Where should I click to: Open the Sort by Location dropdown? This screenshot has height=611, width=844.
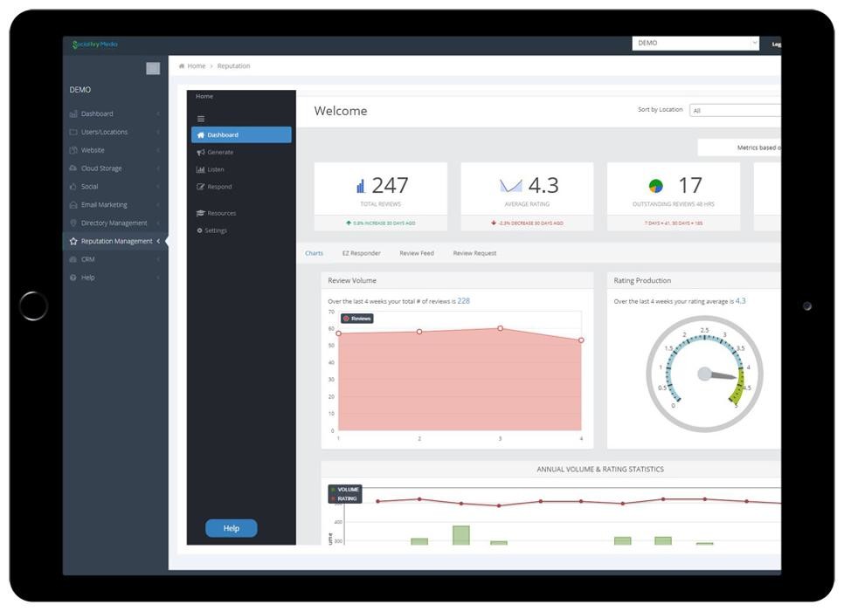pos(734,111)
